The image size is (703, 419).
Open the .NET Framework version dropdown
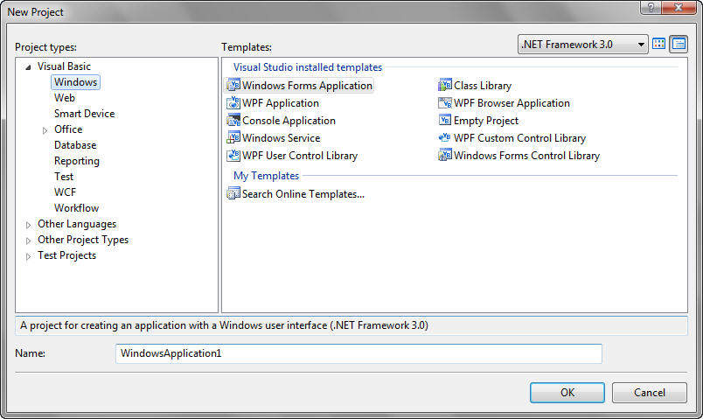click(x=641, y=44)
